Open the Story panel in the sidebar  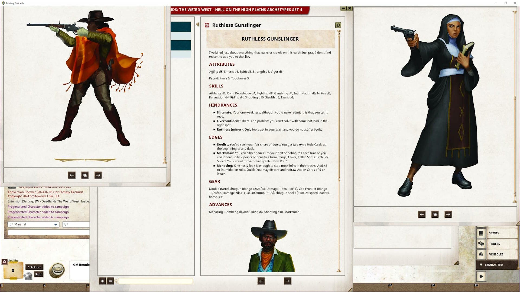tap(494, 233)
